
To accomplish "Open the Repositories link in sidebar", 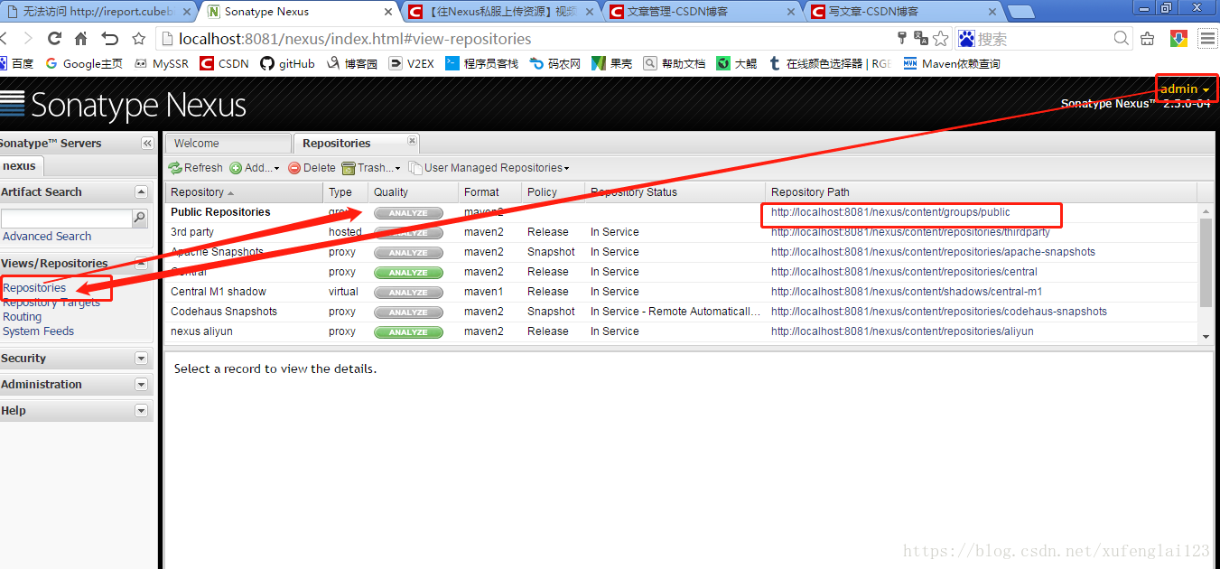I will pos(34,288).
